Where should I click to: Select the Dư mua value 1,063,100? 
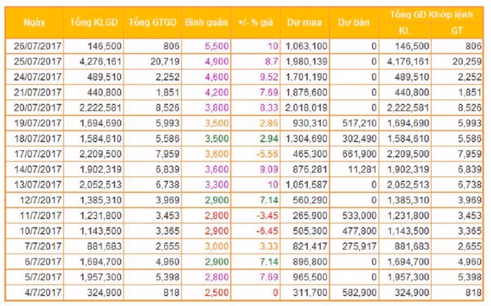coord(306,46)
